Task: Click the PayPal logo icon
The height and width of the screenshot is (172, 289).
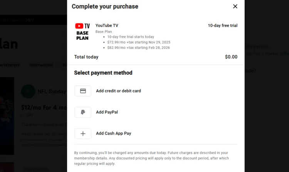Action: [x=83, y=112]
